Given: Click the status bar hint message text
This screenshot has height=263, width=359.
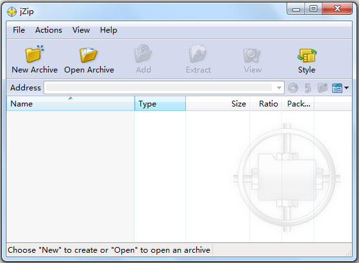Looking at the screenshot, I should (109, 250).
